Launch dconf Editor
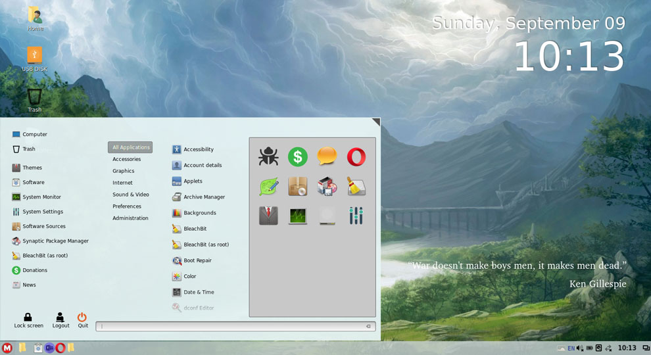The image size is (651, 355). coord(193,308)
